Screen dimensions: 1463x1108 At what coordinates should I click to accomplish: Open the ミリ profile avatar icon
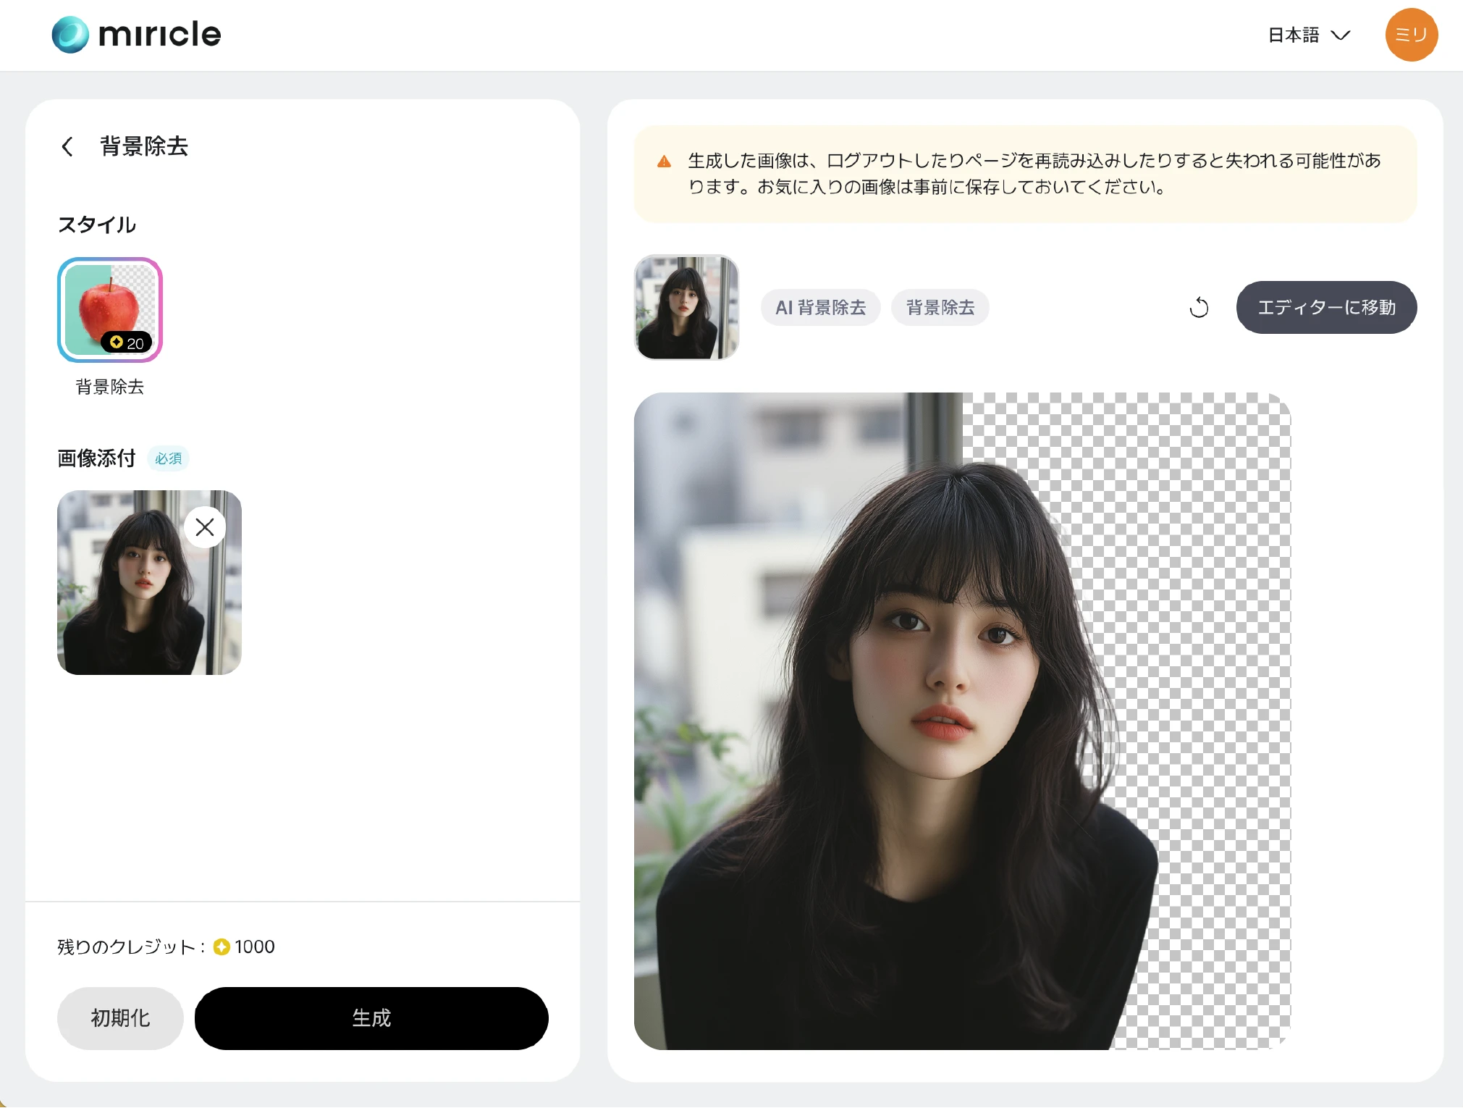click(1410, 34)
